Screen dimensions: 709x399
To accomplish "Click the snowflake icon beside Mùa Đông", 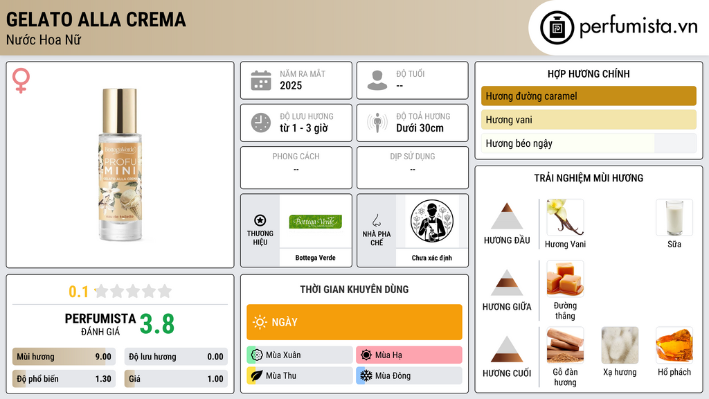I will pos(366,376).
